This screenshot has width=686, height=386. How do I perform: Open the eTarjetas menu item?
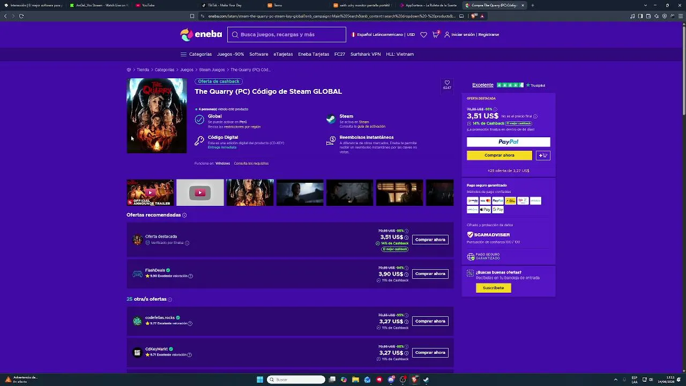pyautogui.click(x=283, y=54)
